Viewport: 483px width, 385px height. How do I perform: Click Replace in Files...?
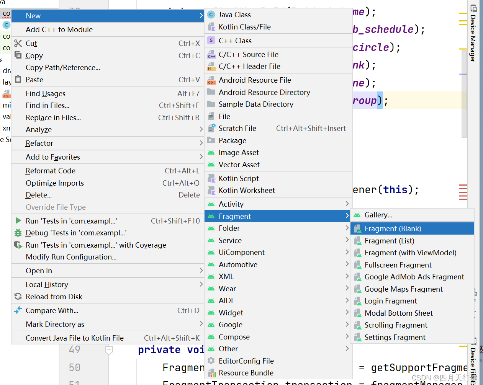[x=108, y=117]
